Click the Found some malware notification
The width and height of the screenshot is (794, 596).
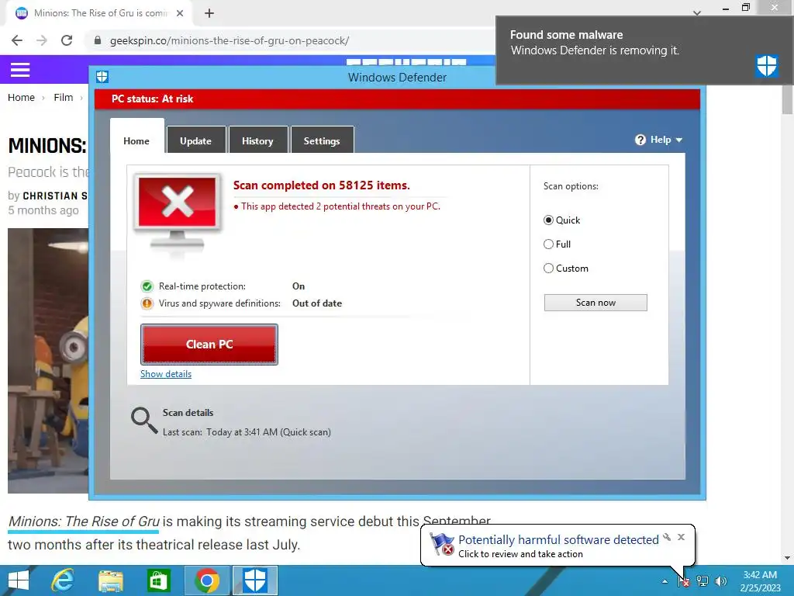click(x=644, y=50)
